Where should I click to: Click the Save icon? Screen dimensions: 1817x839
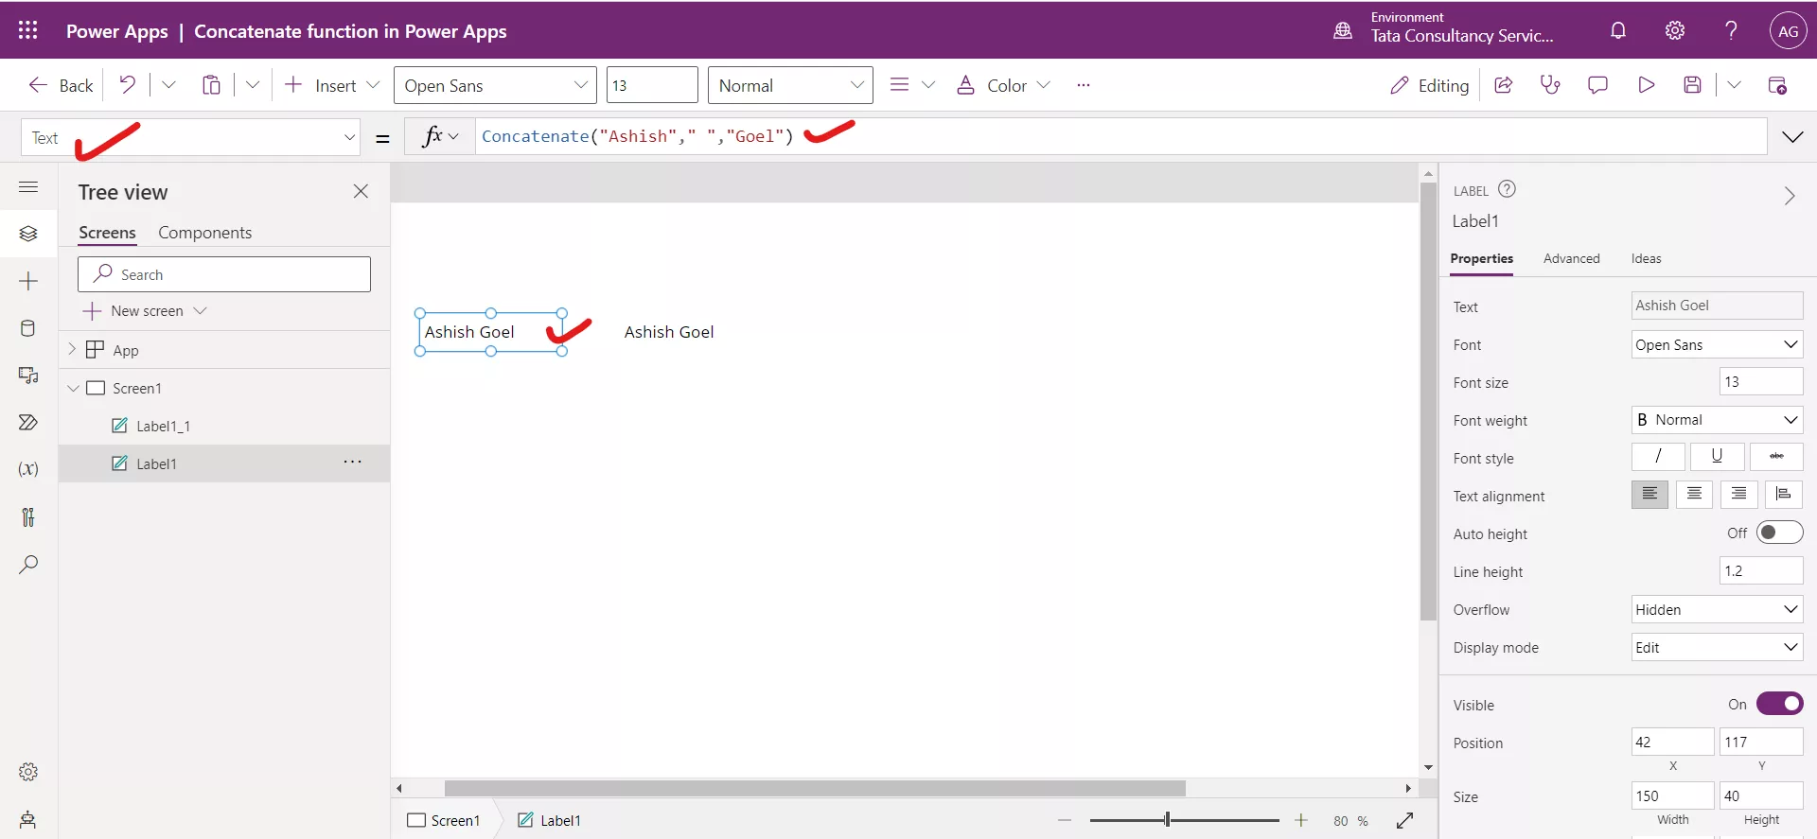point(1693,85)
